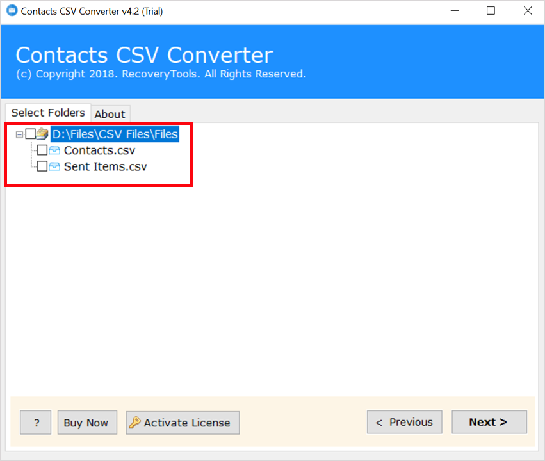Open the Select Folders tab
This screenshot has width=545, height=461.
[x=48, y=113]
